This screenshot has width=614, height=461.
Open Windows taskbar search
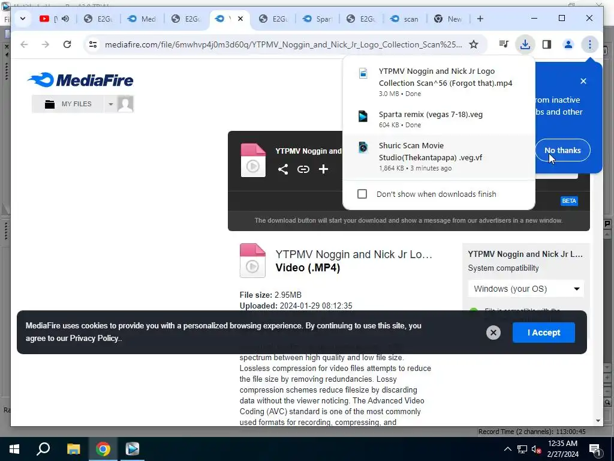click(43, 449)
